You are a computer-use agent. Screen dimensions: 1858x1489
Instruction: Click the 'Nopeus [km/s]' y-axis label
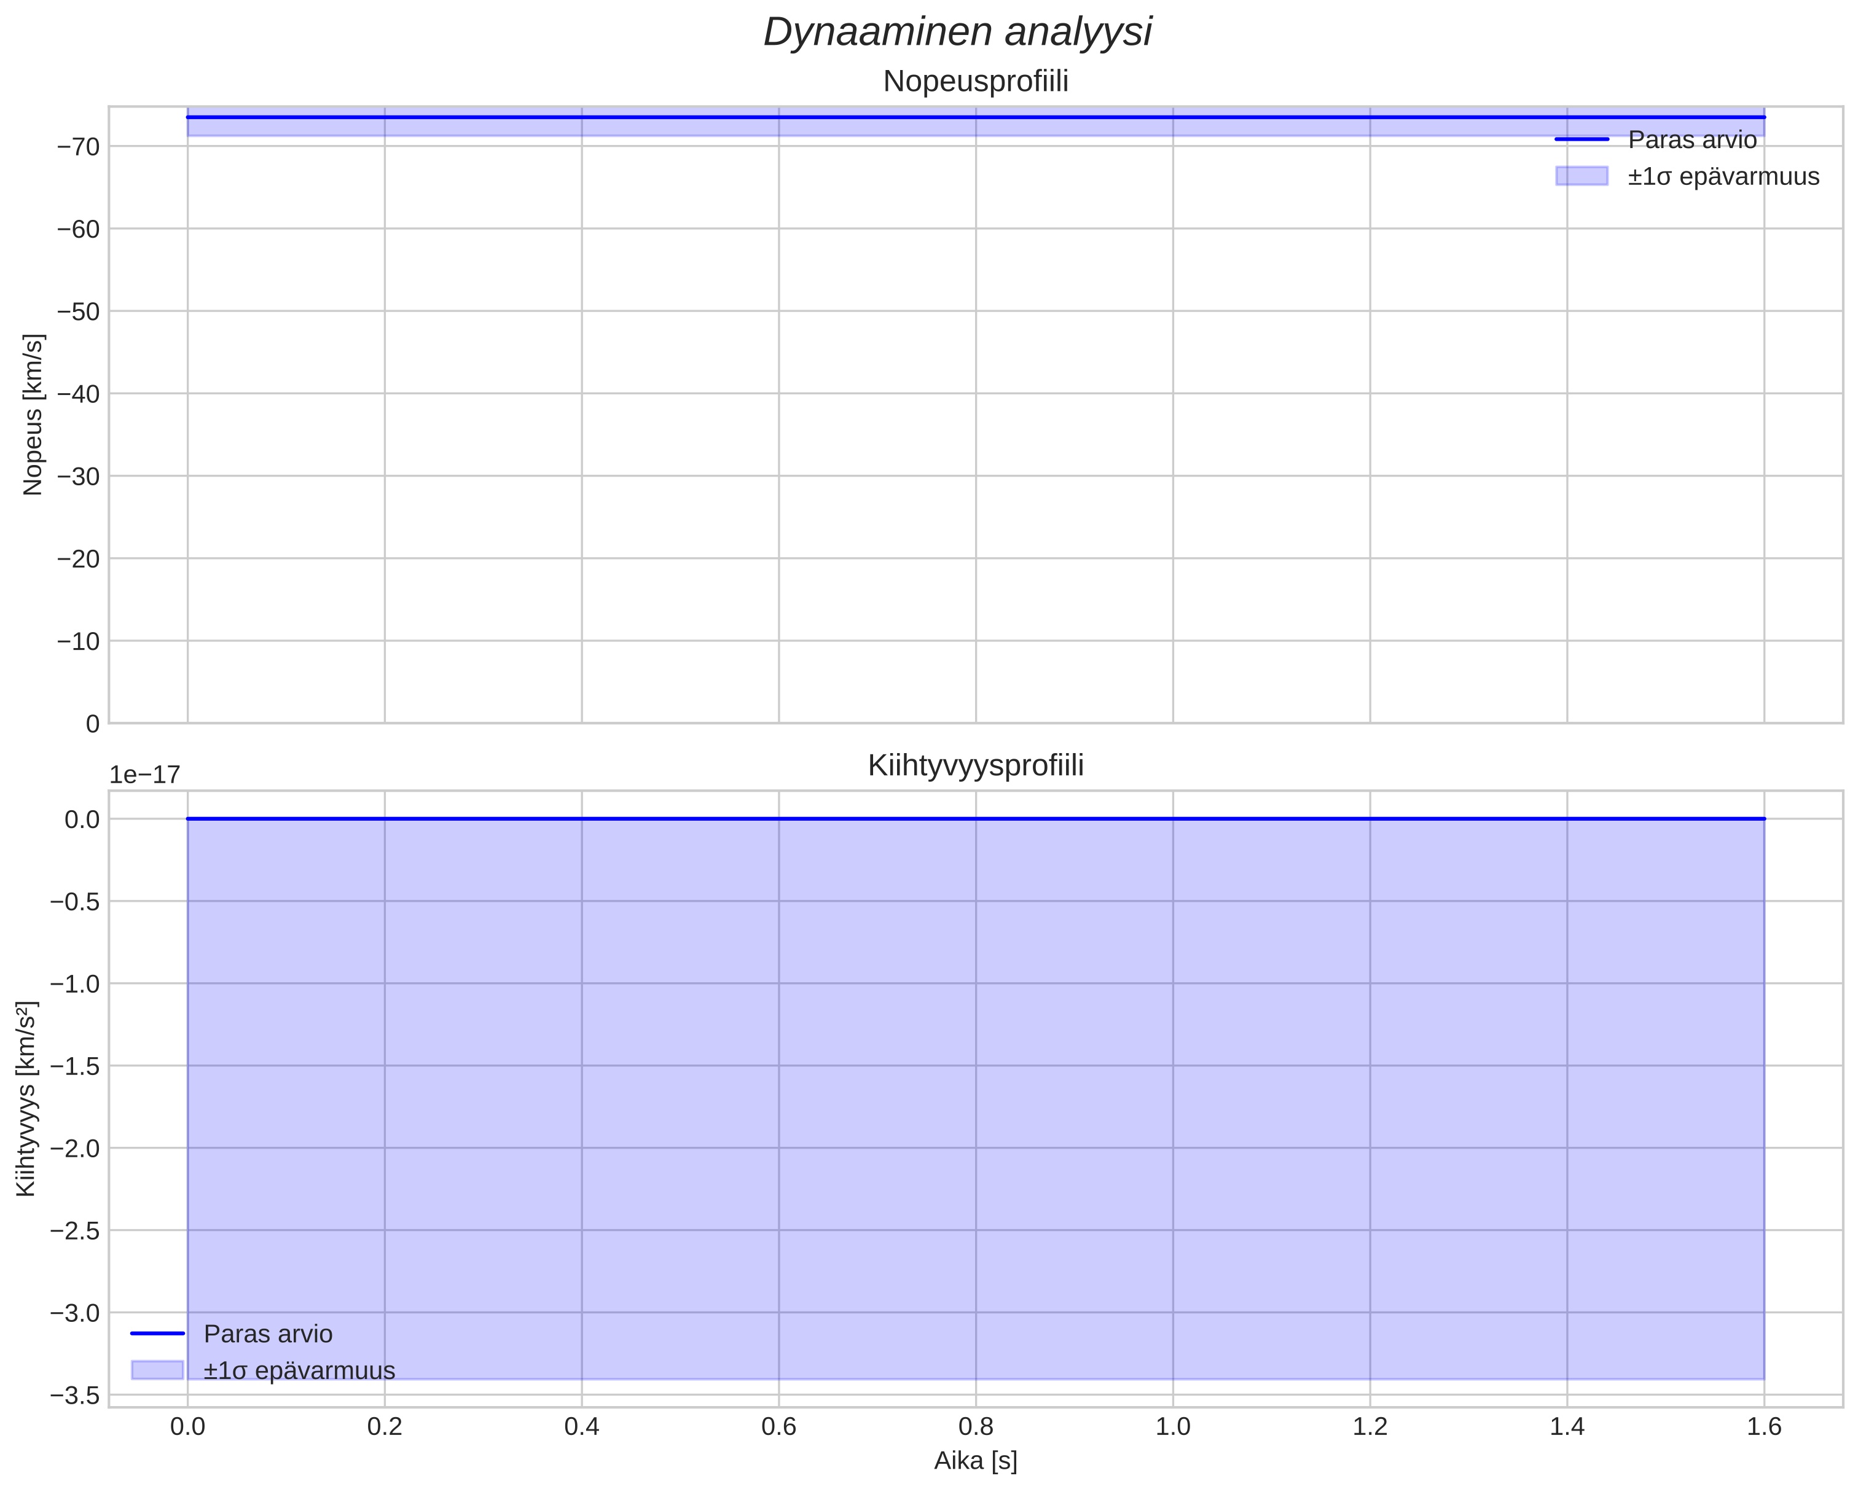tap(33, 415)
